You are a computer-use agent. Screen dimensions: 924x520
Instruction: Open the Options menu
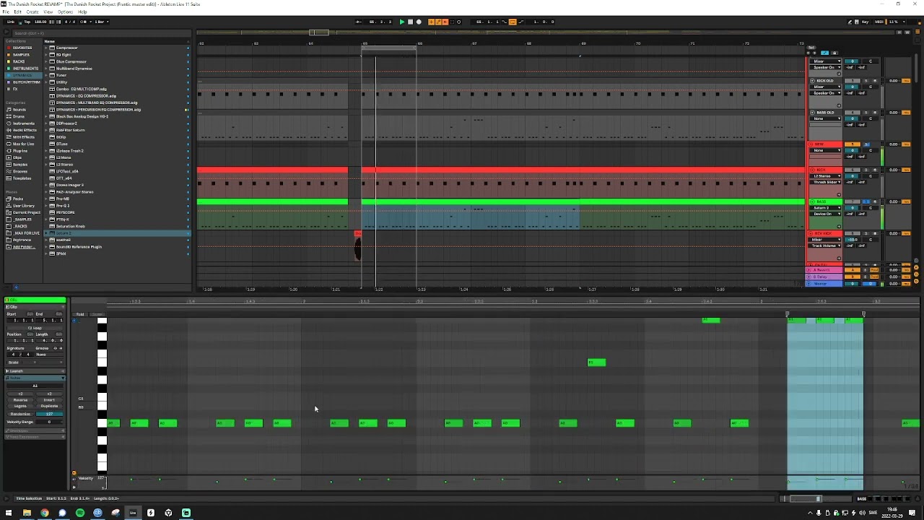[x=66, y=12]
